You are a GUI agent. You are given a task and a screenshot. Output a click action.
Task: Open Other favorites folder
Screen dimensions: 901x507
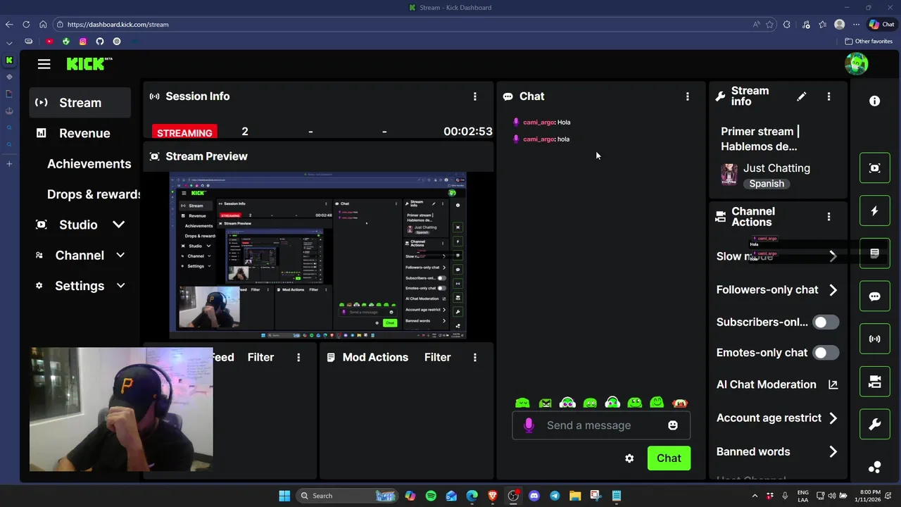tap(869, 42)
